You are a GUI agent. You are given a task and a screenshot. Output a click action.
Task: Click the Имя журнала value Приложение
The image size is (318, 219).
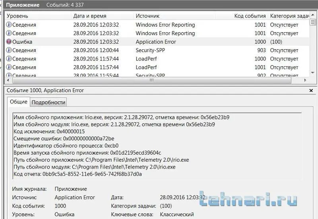pos(71,189)
